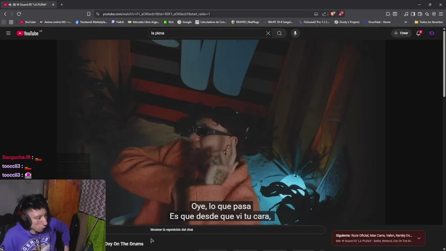Open the account avatar menu
This screenshot has height=251, width=446.
[x=432, y=33]
